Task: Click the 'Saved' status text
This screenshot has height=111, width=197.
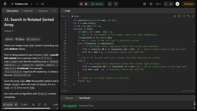Action: pos(64,91)
